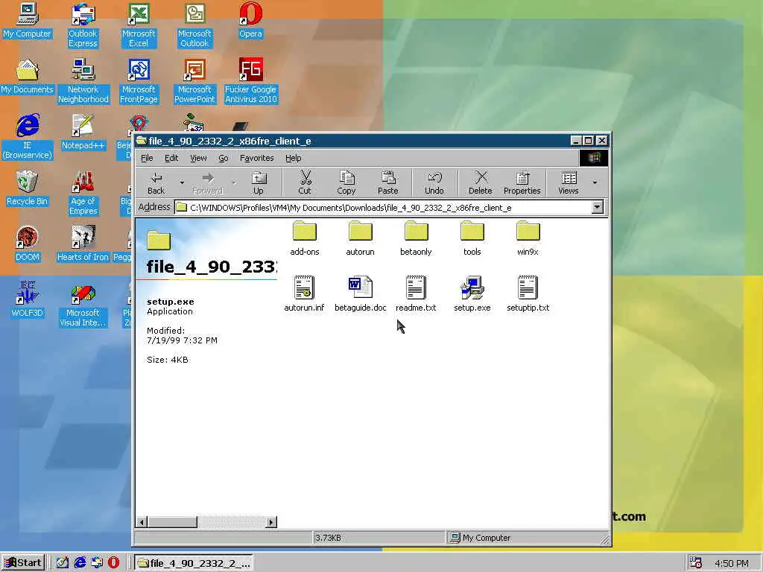
Task: Select Network Neighborhood desktop icon
Action: click(x=83, y=80)
